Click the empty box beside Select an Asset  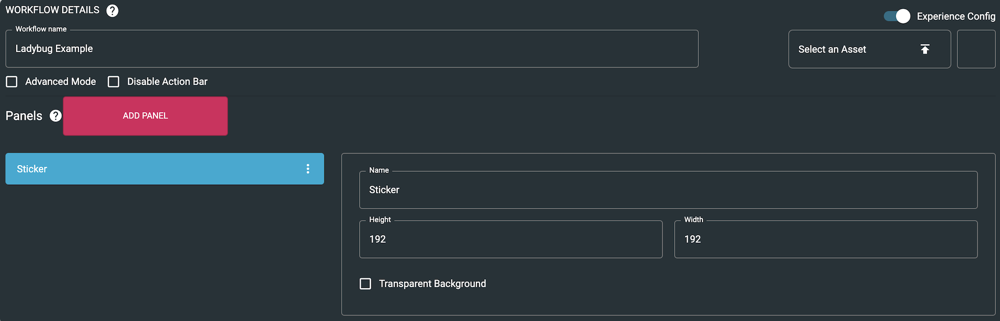coord(976,49)
